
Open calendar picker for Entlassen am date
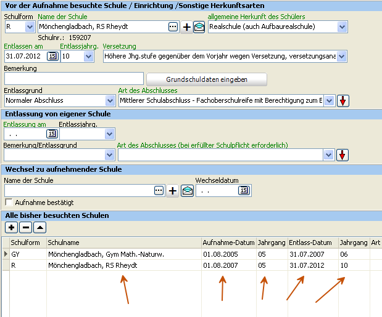(x=52, y=57)
